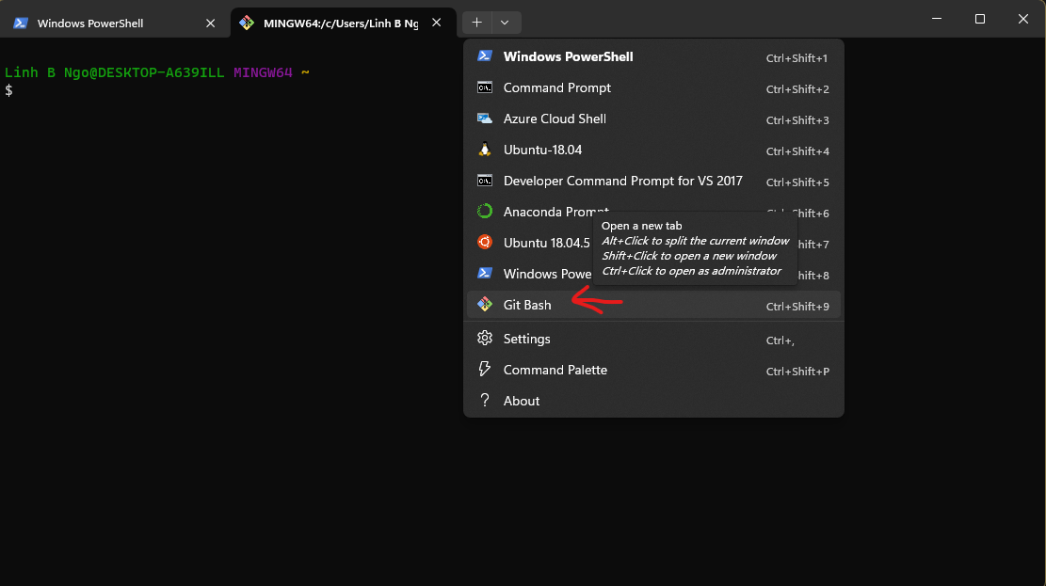Click the Command Palette lightning icon

(x=484, y=369)
